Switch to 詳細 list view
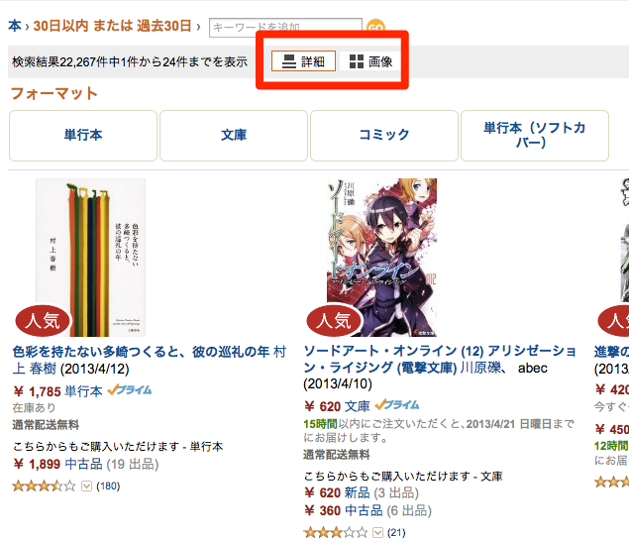Viewport: 629px width, 541px height. click(303, 61)
